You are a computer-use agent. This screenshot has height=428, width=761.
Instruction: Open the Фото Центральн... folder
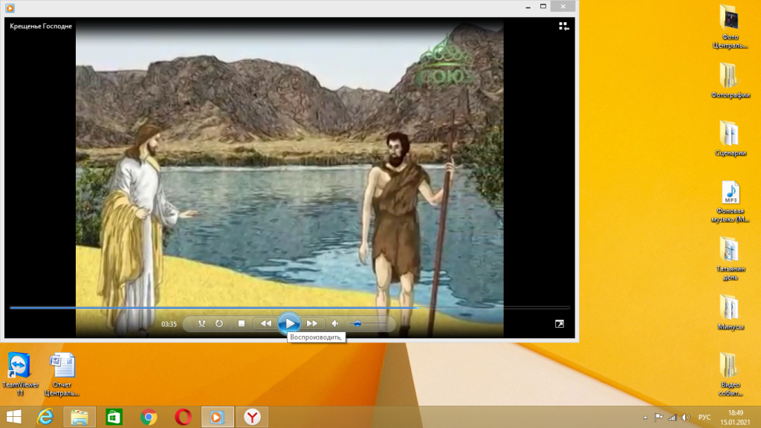tap(730, 27)
